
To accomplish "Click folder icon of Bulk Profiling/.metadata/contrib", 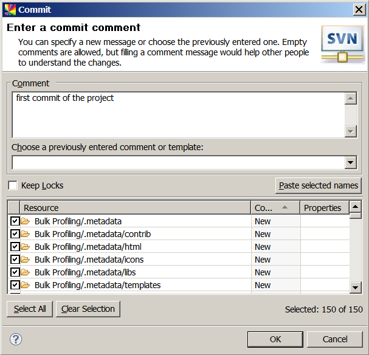I will click(26, 234).
